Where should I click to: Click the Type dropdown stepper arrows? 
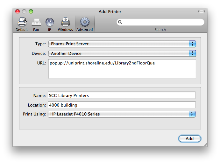coord(193,44)
